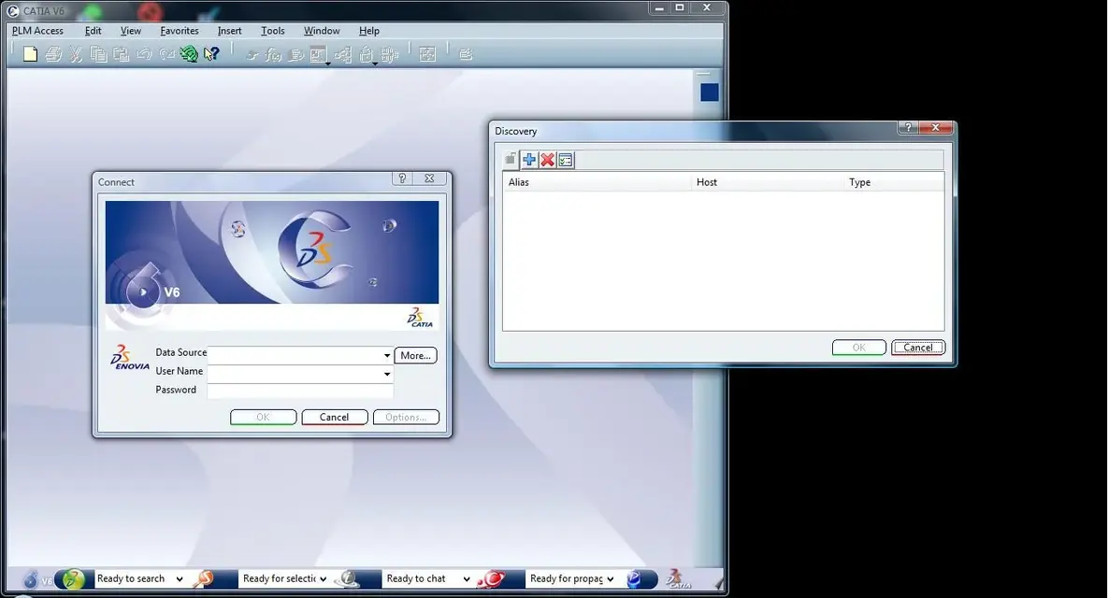
Task: Open the Ready for selection dropdown
Action: 323,579
